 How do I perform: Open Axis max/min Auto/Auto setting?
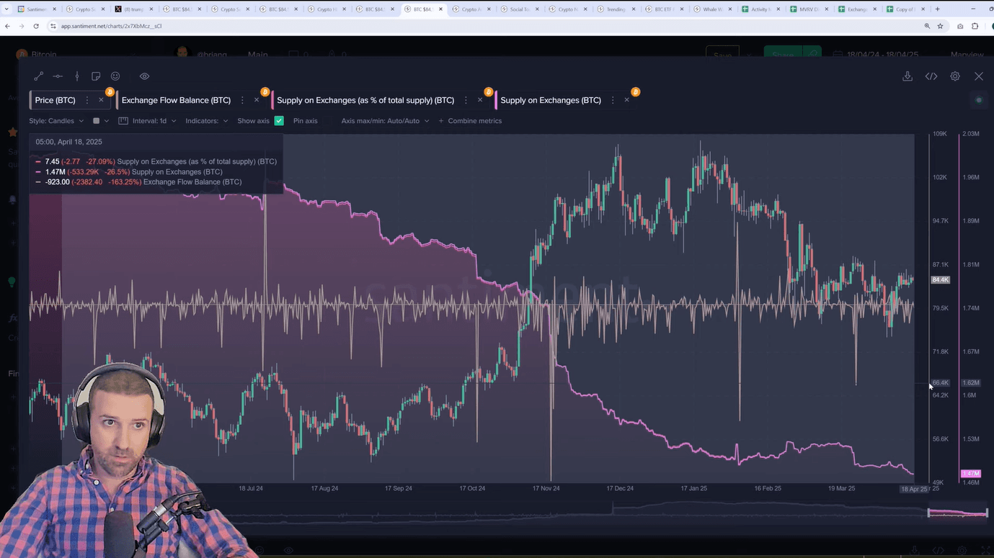385,121
